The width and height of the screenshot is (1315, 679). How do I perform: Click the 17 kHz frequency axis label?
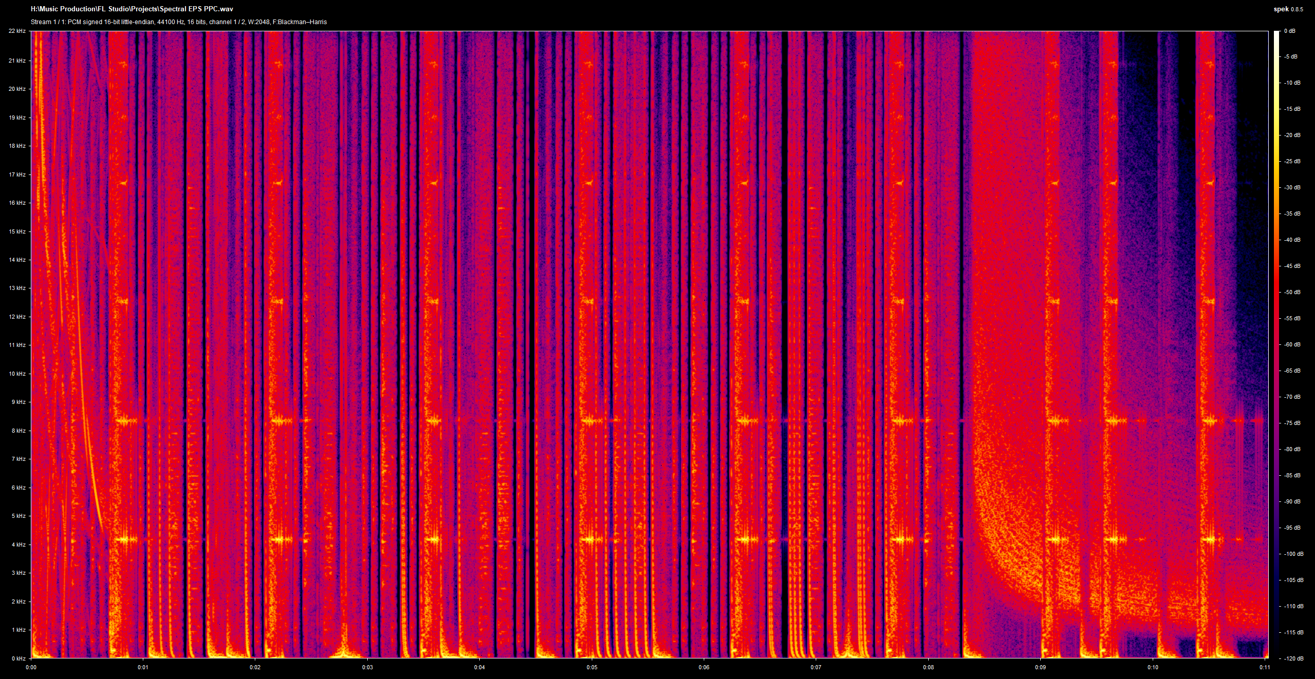coord(16,174)
